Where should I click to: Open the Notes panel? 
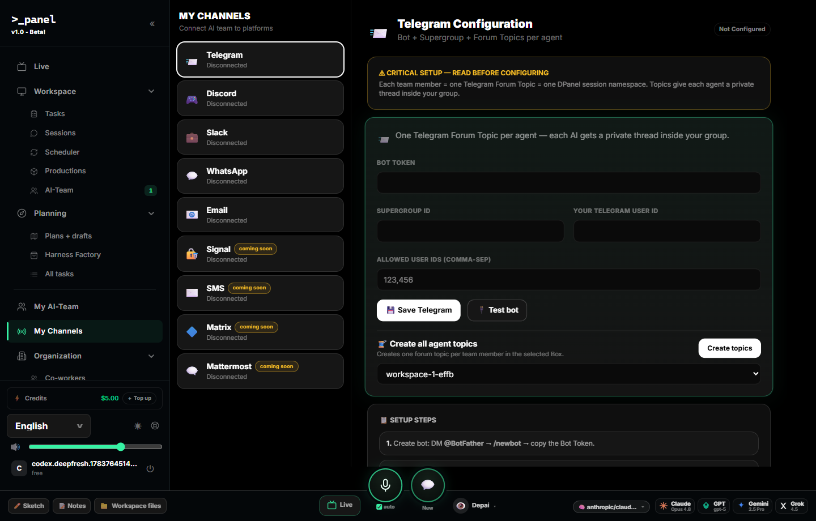point(72,506)
